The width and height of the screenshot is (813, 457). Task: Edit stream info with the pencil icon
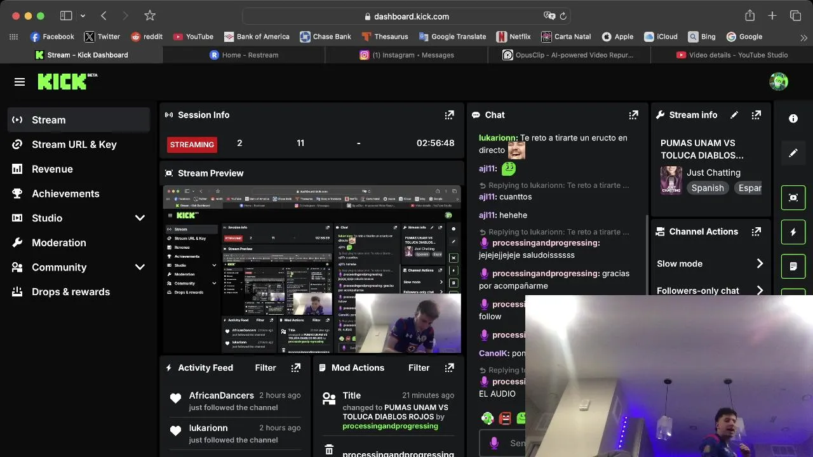coord(734,115)
